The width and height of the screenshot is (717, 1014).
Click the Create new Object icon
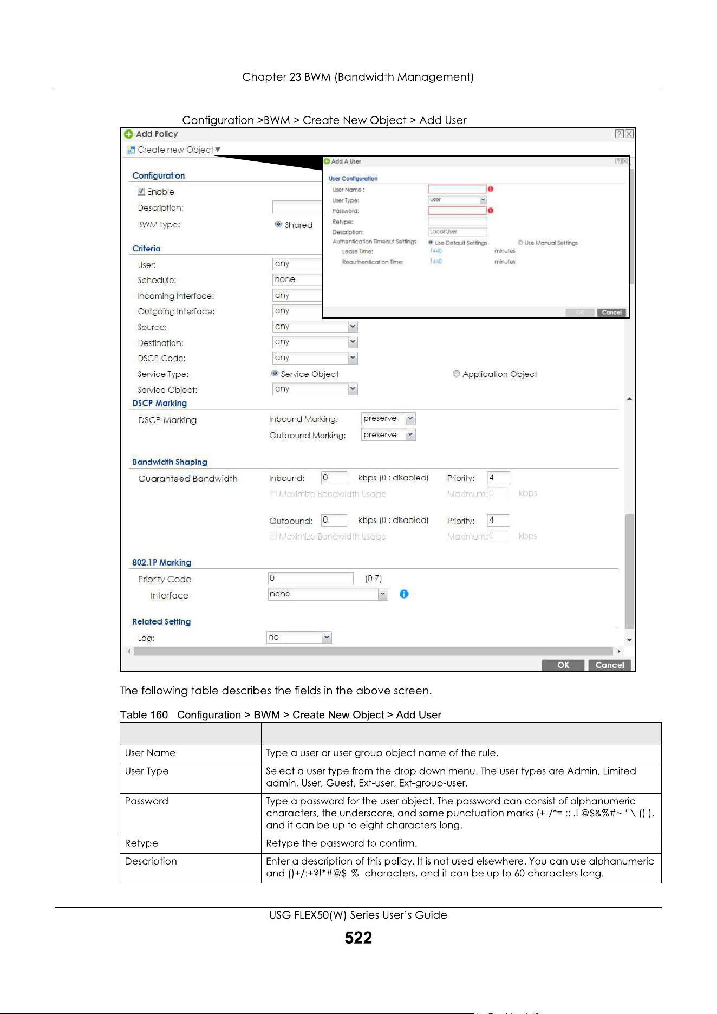point(131,150)
